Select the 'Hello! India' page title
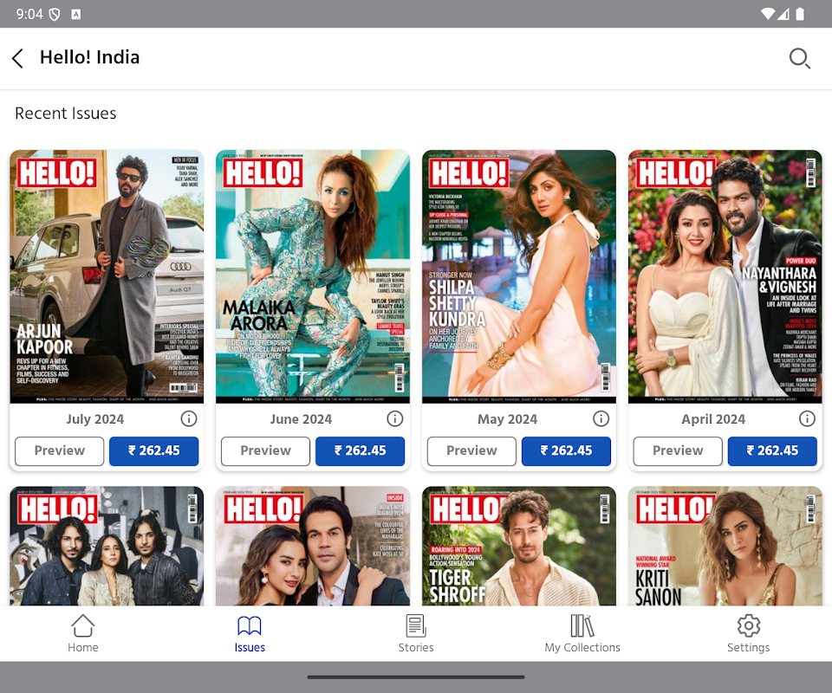 point(89,57)
